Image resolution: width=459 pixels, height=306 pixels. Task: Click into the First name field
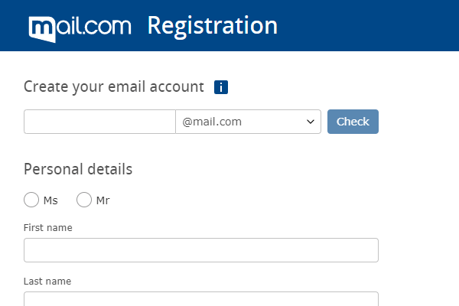pyautogui.click(x=200, y=250)
